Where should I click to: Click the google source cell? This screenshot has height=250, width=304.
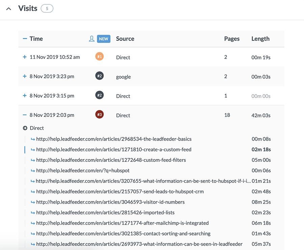click(x=123, y=77)
